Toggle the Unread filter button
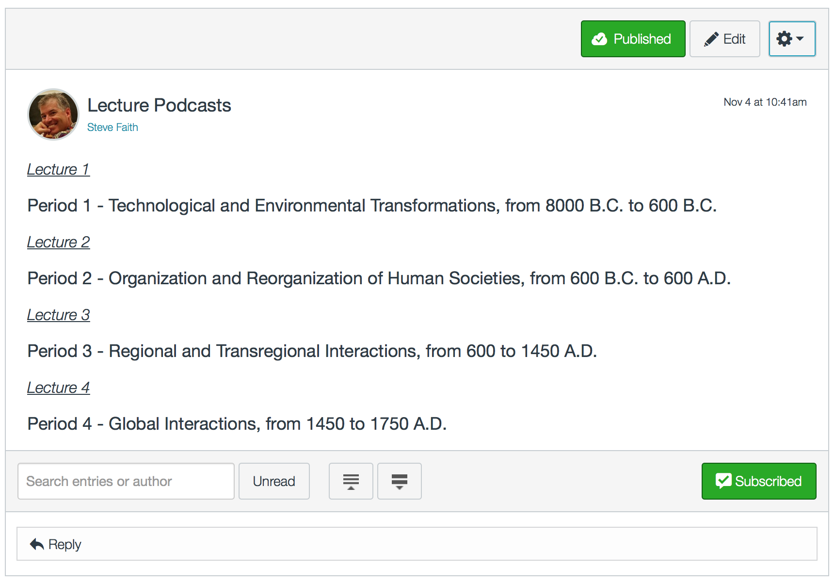The width and height of the screenshot is (835, 584). [274, 481]
